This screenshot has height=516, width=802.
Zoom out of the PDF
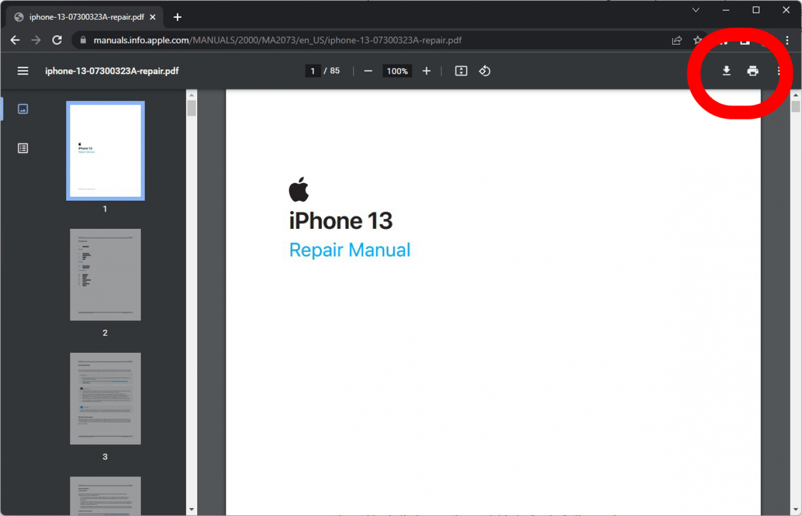click(368, 71)
